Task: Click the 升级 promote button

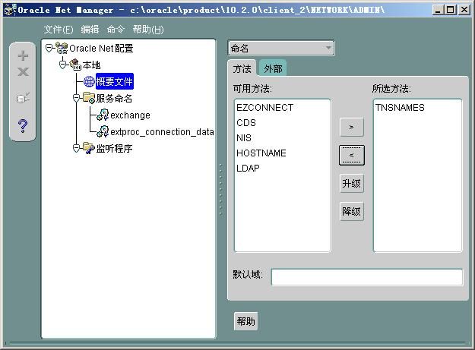Action: click(351, 183)
